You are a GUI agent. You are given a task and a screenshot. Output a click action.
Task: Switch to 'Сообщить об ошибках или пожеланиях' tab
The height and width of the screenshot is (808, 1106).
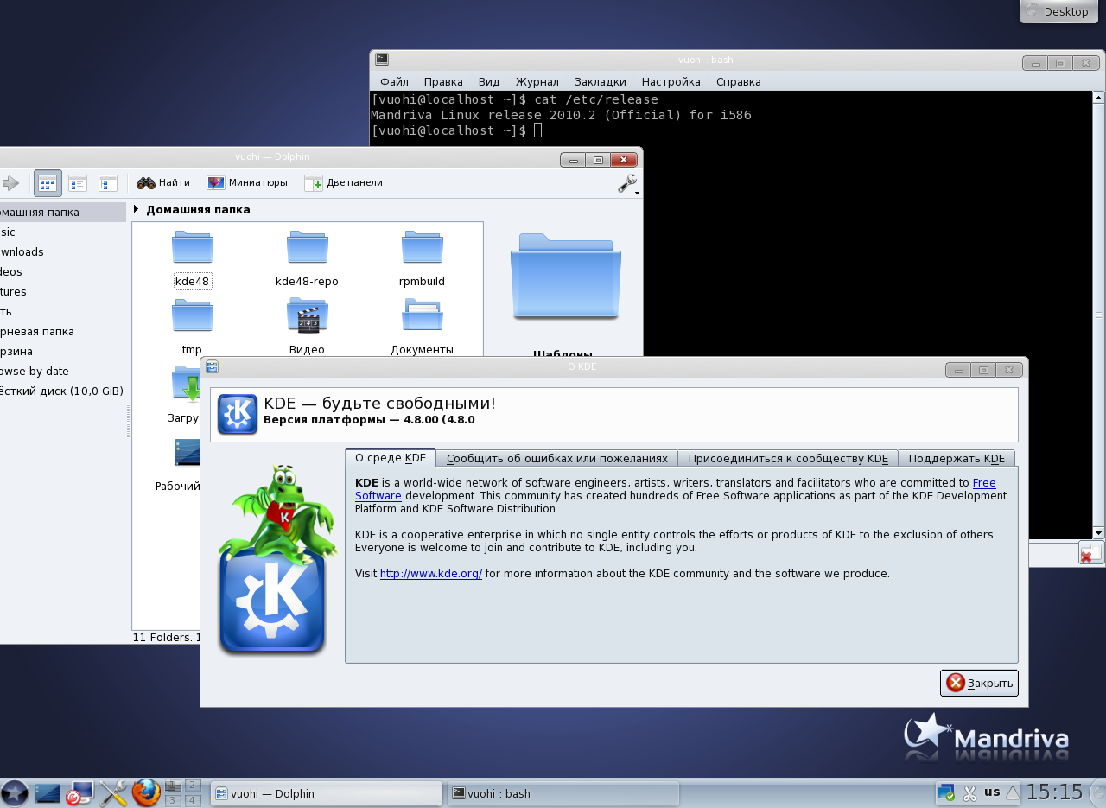pyautogui.click(x=557, y=459)
